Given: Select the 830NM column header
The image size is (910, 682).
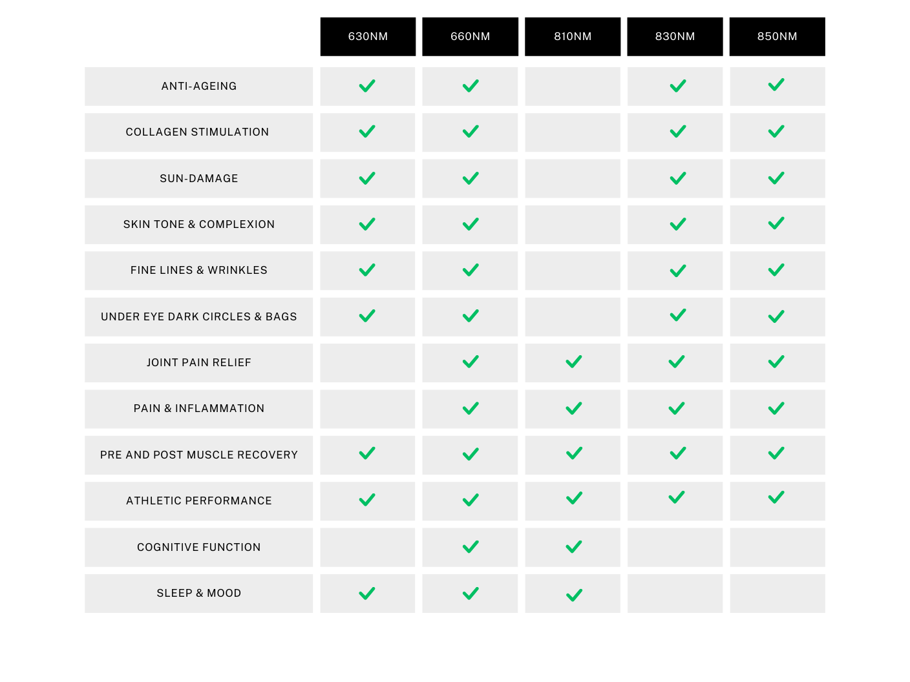Looking at the screenshot, I should coord(675,37).
